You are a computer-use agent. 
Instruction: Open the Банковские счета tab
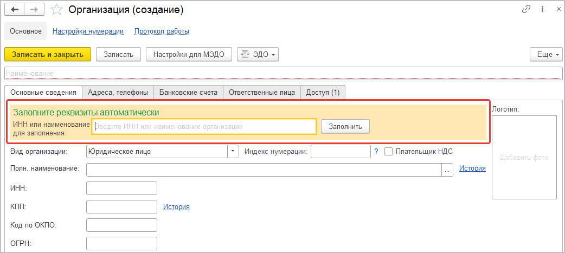click(188, 93)
